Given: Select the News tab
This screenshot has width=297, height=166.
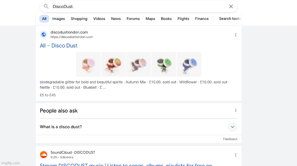Looking at the screenshot, I should click(116, 19).
